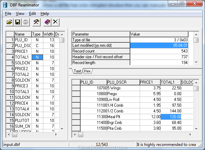Open the File menu
This screenshot has width=205, height=150.
point(8,14)
